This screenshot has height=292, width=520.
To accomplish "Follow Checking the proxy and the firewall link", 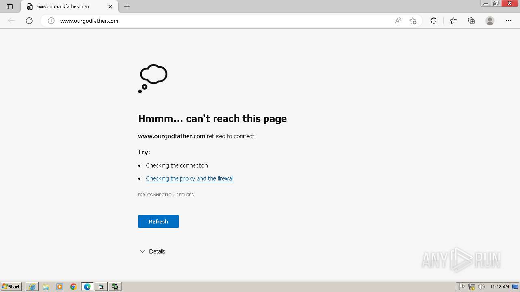I will coord(190,178).
